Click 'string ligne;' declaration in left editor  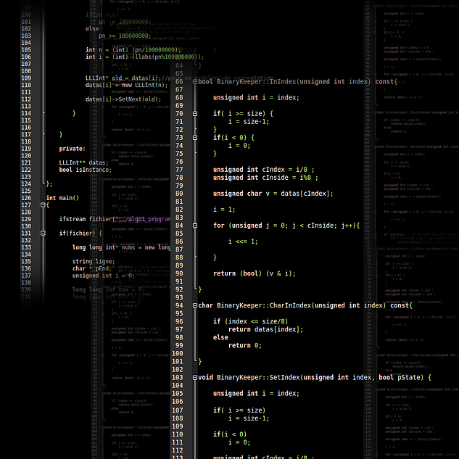[93, 261]
